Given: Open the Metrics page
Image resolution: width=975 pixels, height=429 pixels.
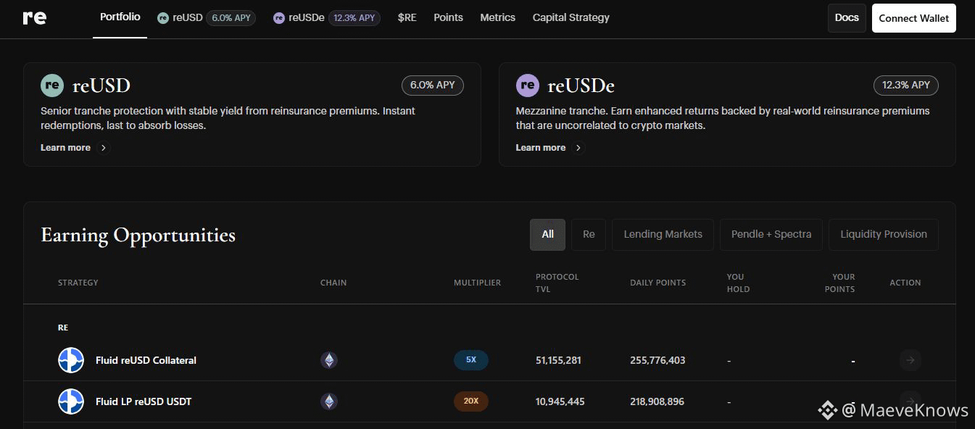Looking at the screenshot, I should tap(498, 17).
